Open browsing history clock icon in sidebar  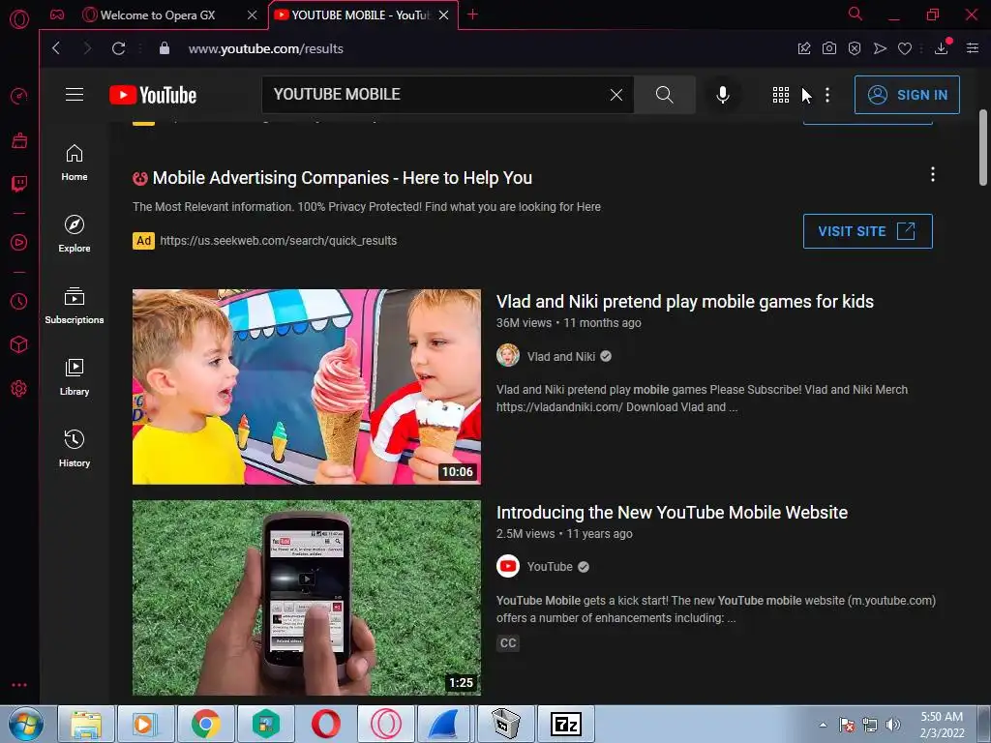[19, 302]
